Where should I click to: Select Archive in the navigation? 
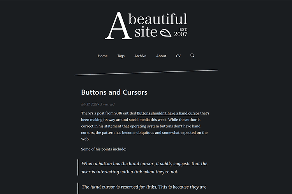140,56
